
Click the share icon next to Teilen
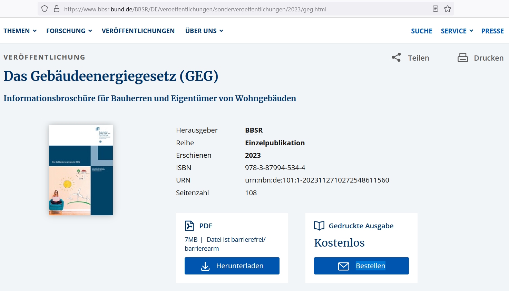[396, 58]
